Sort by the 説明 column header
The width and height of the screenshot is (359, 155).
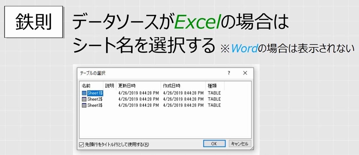click(109, 86)
